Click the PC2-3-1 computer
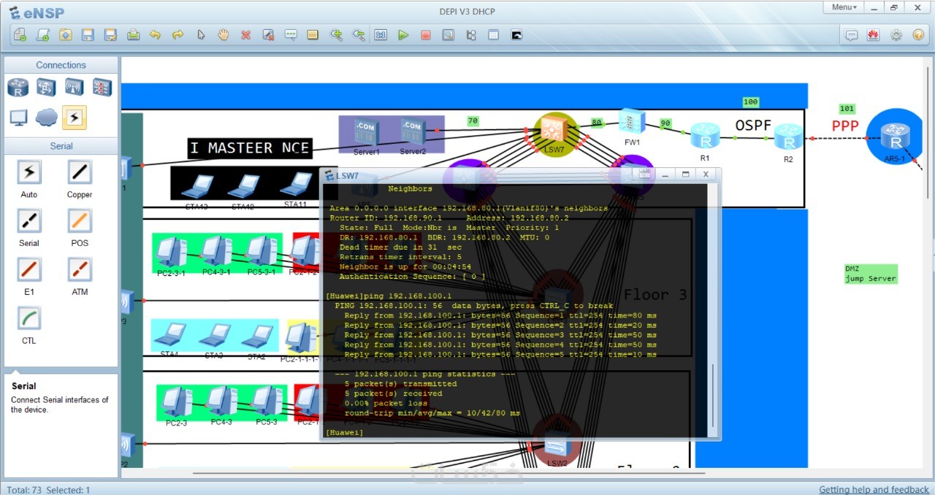Image resolution: width=935 pixels, height=495 pixels. pos(172,252)
